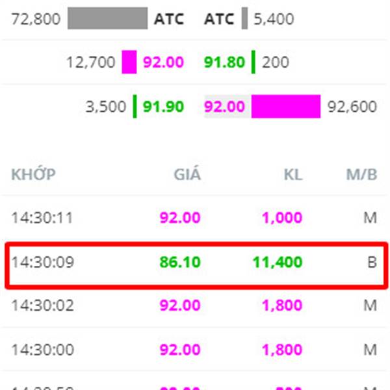Select the 14:30:02 trade row
Screen dimensions: 390x390
194,305
